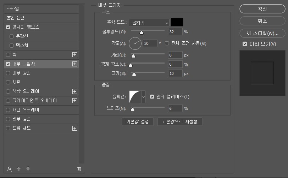The height and width of the screenshot is (178, 288).
Task: Uncheck 경사와 엠보스 checkbox
Action: 8,27
